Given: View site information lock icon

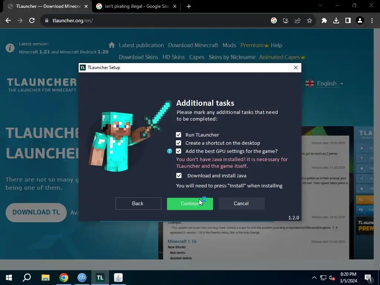Looking at the screenshot, I should (x=47, y=21).
